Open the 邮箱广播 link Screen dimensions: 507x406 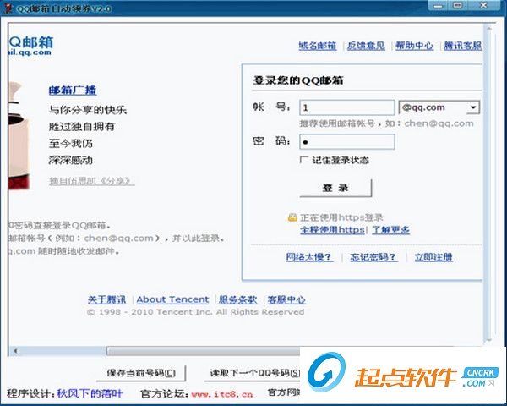click(73, 90)
